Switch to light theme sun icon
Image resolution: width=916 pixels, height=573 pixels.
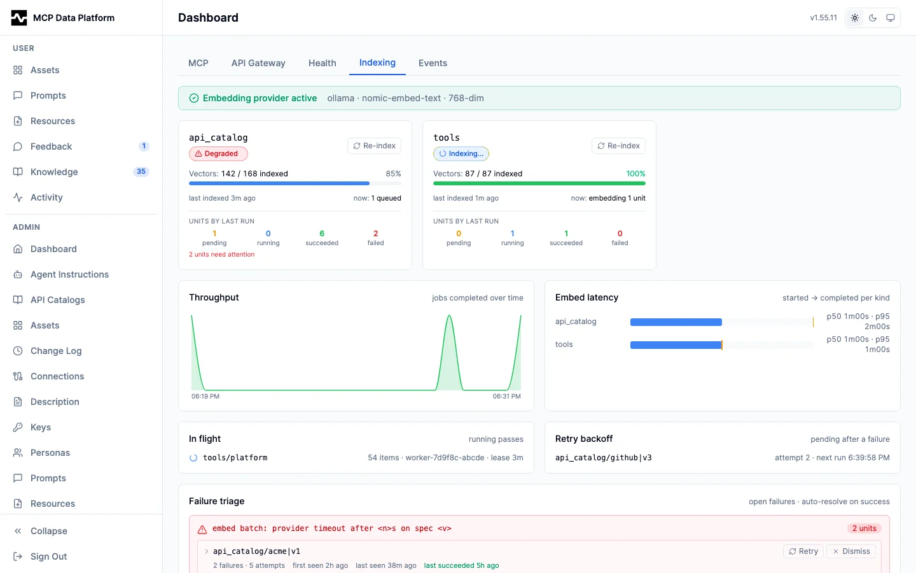pos(855,18)
